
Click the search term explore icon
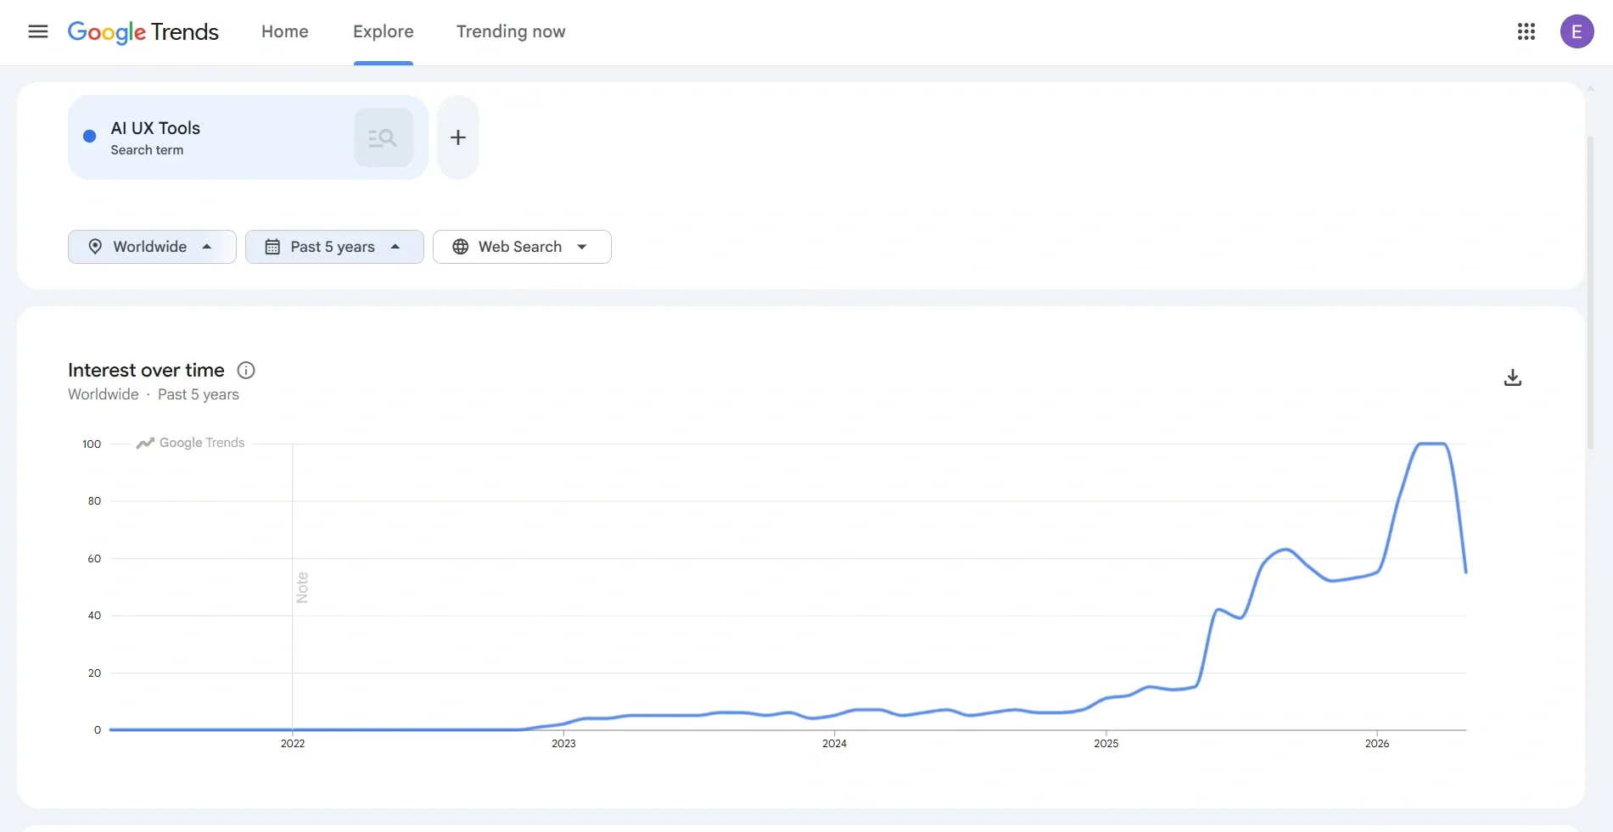click(383, 137)
